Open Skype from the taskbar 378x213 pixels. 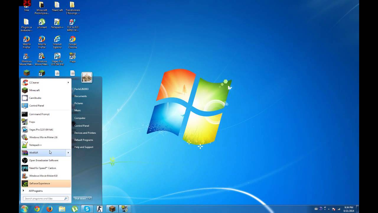click(x=87, y=209)
